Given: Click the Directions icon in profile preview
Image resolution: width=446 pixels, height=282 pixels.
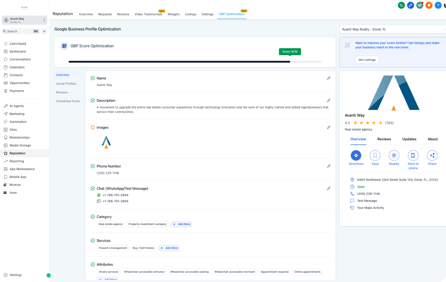Looking at the screenshot, I should point(356,156).
